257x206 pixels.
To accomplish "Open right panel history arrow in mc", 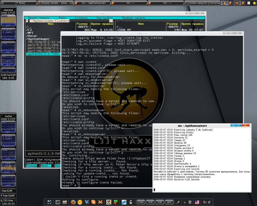I will (x=201, y=21).
